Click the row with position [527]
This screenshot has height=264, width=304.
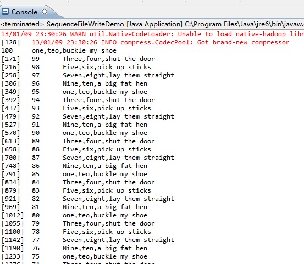pos(74,125)
